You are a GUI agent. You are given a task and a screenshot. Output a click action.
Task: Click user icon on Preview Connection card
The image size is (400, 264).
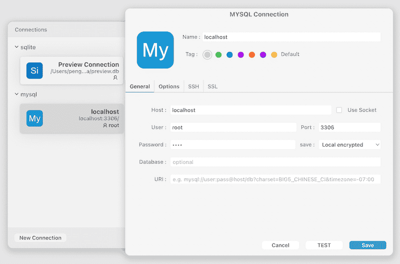click(x=115, y=77)
